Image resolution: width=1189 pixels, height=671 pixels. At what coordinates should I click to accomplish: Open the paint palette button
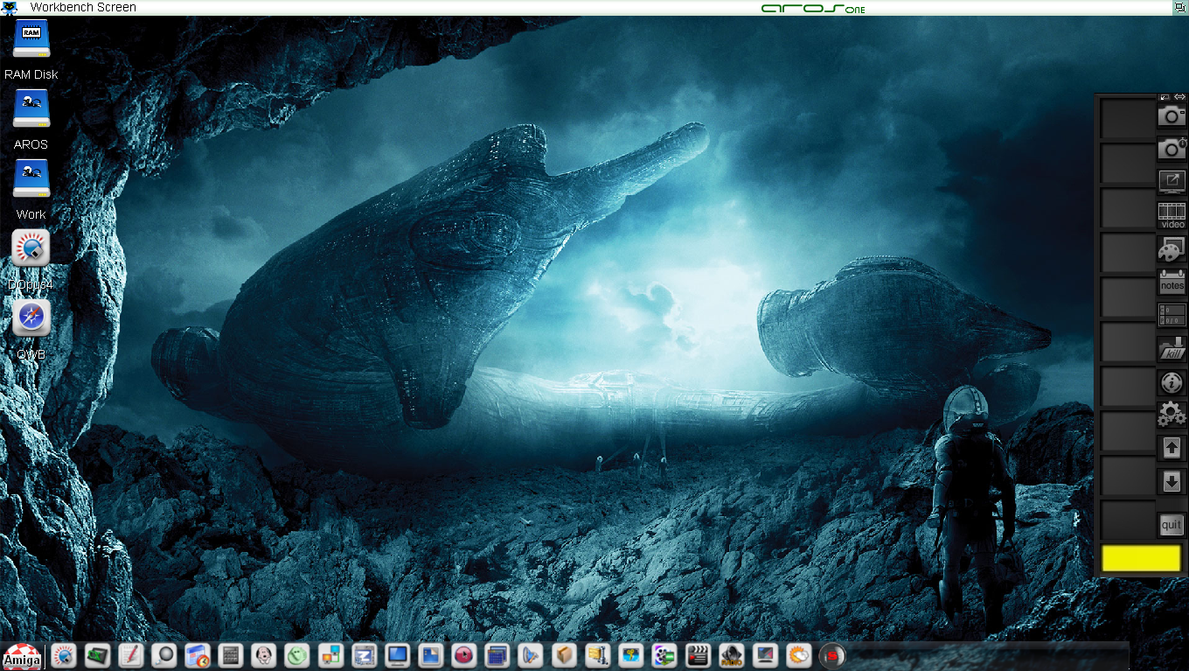[1172, 249]
